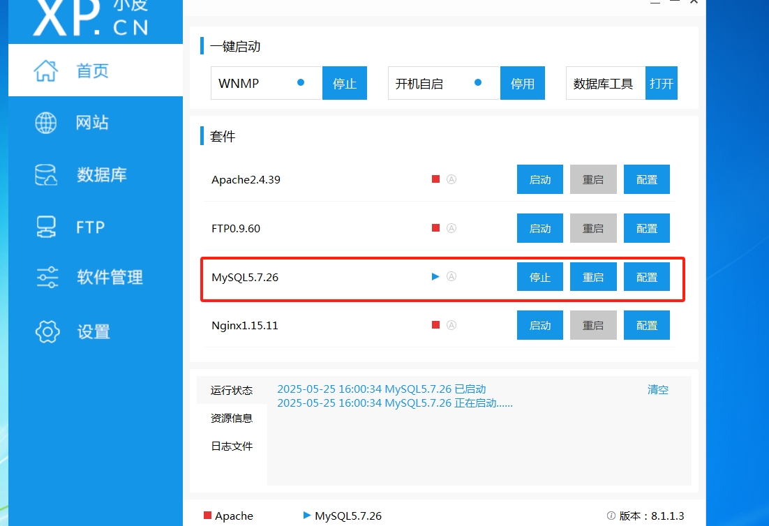Click the greyed 重启 button for Nginx1.15.11
Screen dimensions: 769x526
click(x=593, y=325)
